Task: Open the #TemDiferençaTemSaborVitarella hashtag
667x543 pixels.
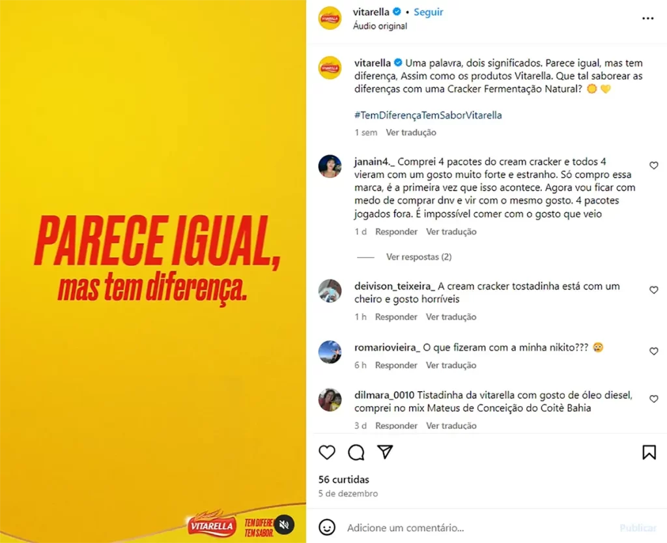Action: 428,115
